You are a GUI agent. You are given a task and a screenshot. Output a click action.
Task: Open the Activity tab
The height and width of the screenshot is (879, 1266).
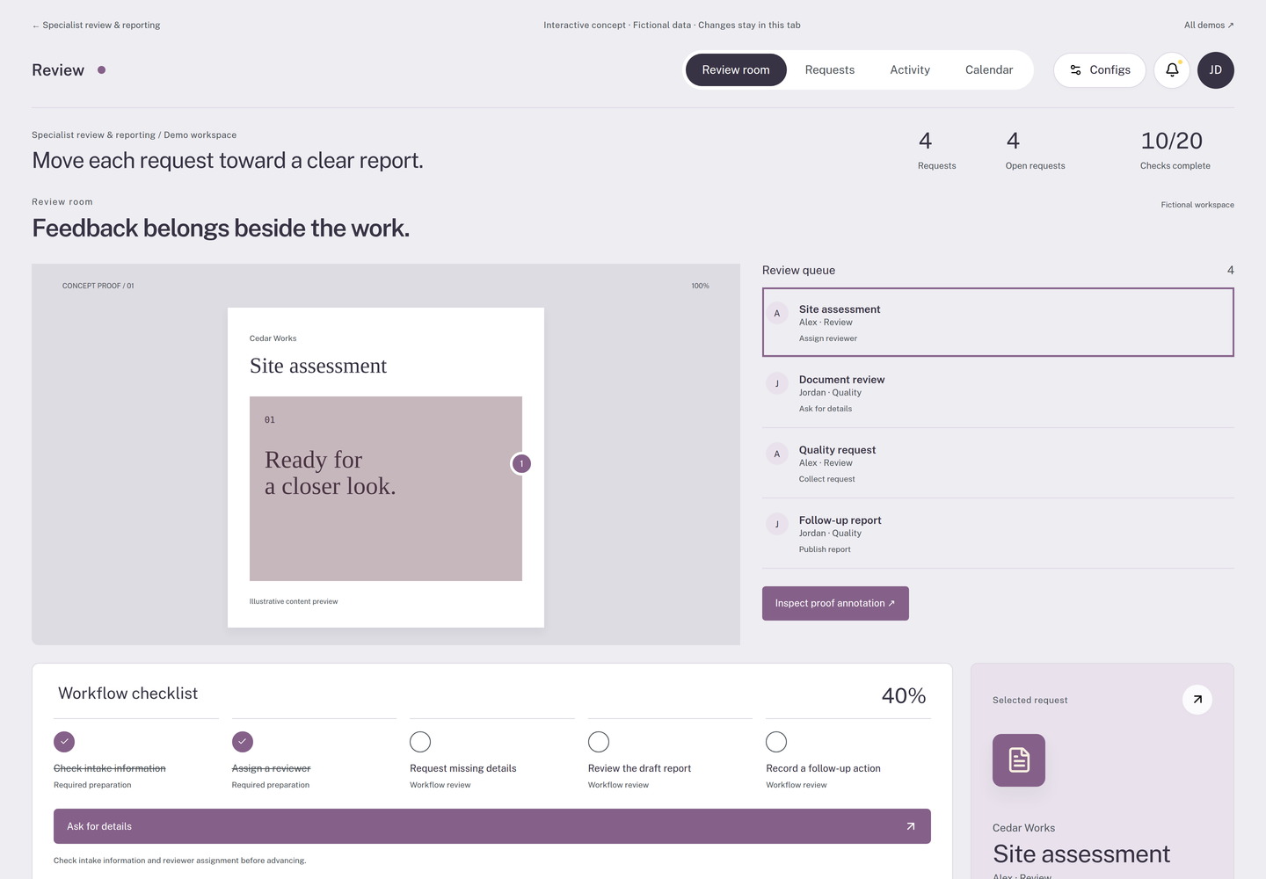click(x=910, y=70)
